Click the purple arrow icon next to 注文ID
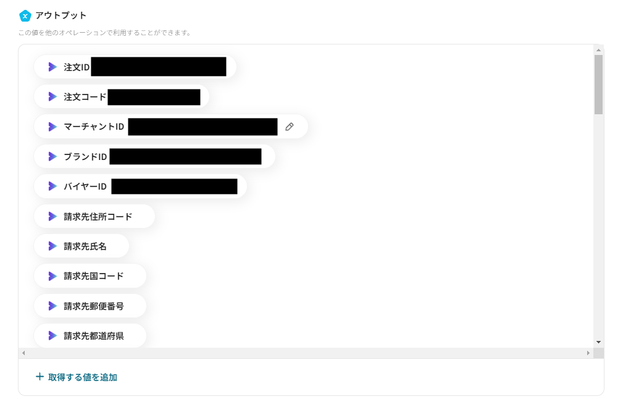This screenshot has width=623, height=399. click(52, 67)
